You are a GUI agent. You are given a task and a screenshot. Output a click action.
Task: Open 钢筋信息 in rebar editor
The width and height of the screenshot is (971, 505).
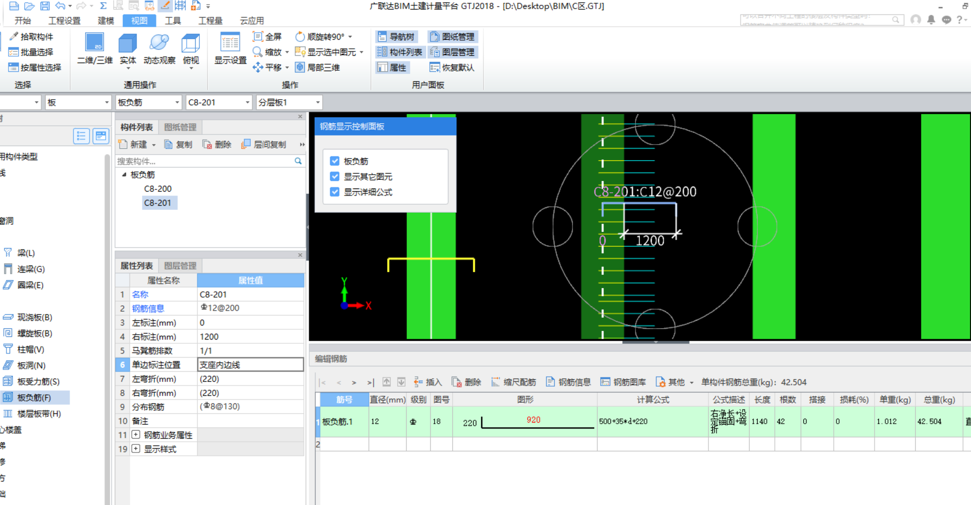click(x=569, y=382)
